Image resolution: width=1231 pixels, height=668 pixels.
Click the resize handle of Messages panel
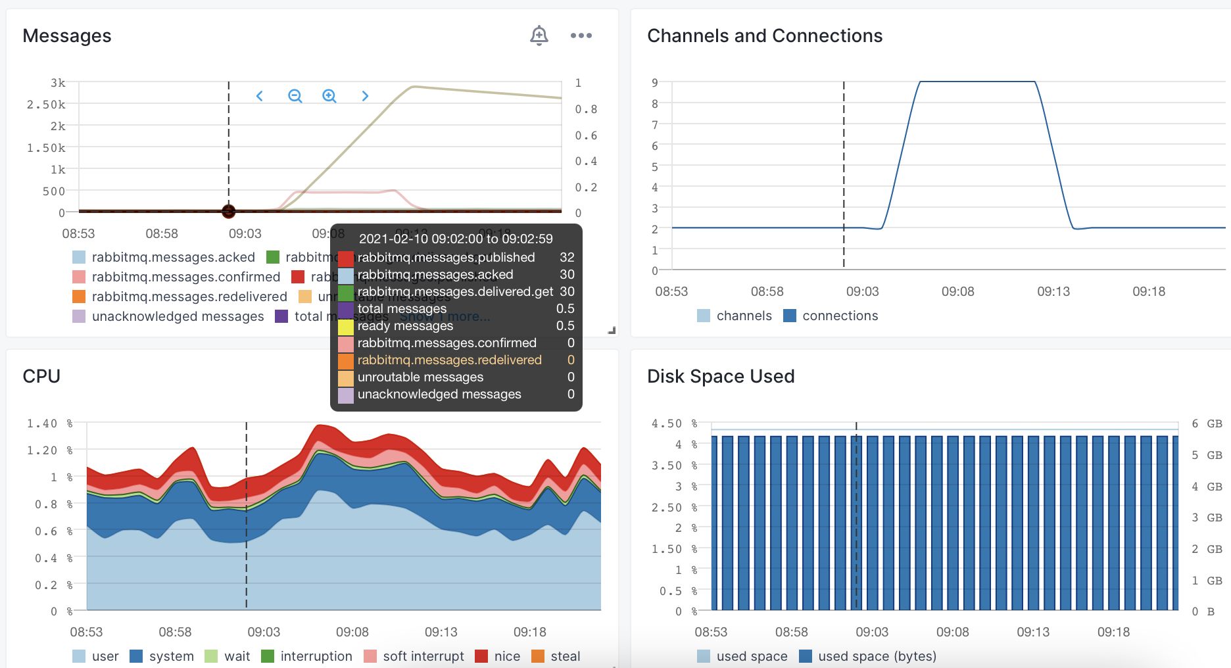point(612,330)
